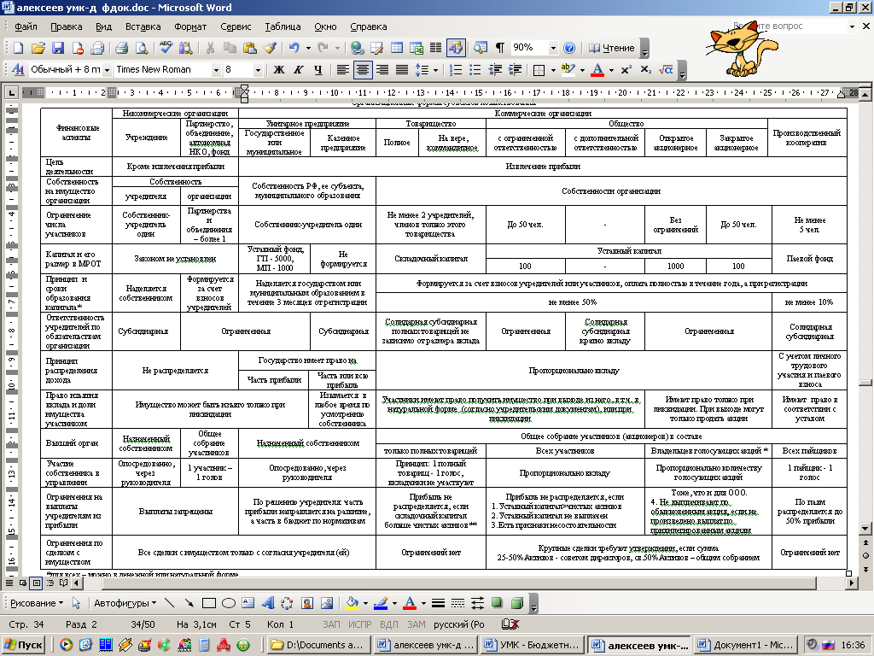Viewport: 874px width, 656px height.
Task: Open the Справка menu
Action: (369, 26)
